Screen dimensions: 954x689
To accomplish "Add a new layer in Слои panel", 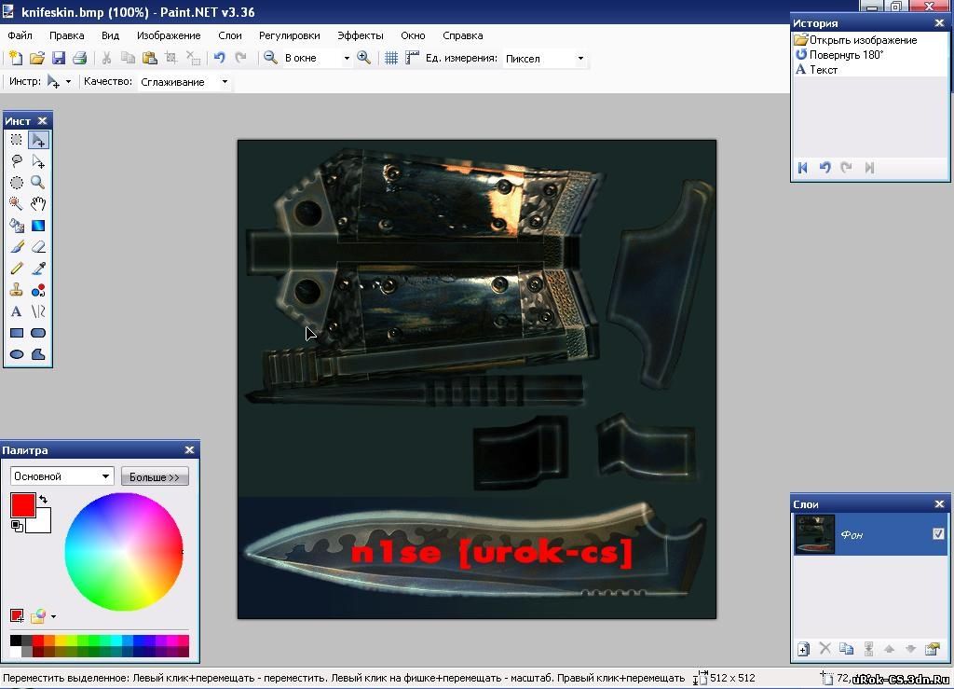I will point(803,649).
